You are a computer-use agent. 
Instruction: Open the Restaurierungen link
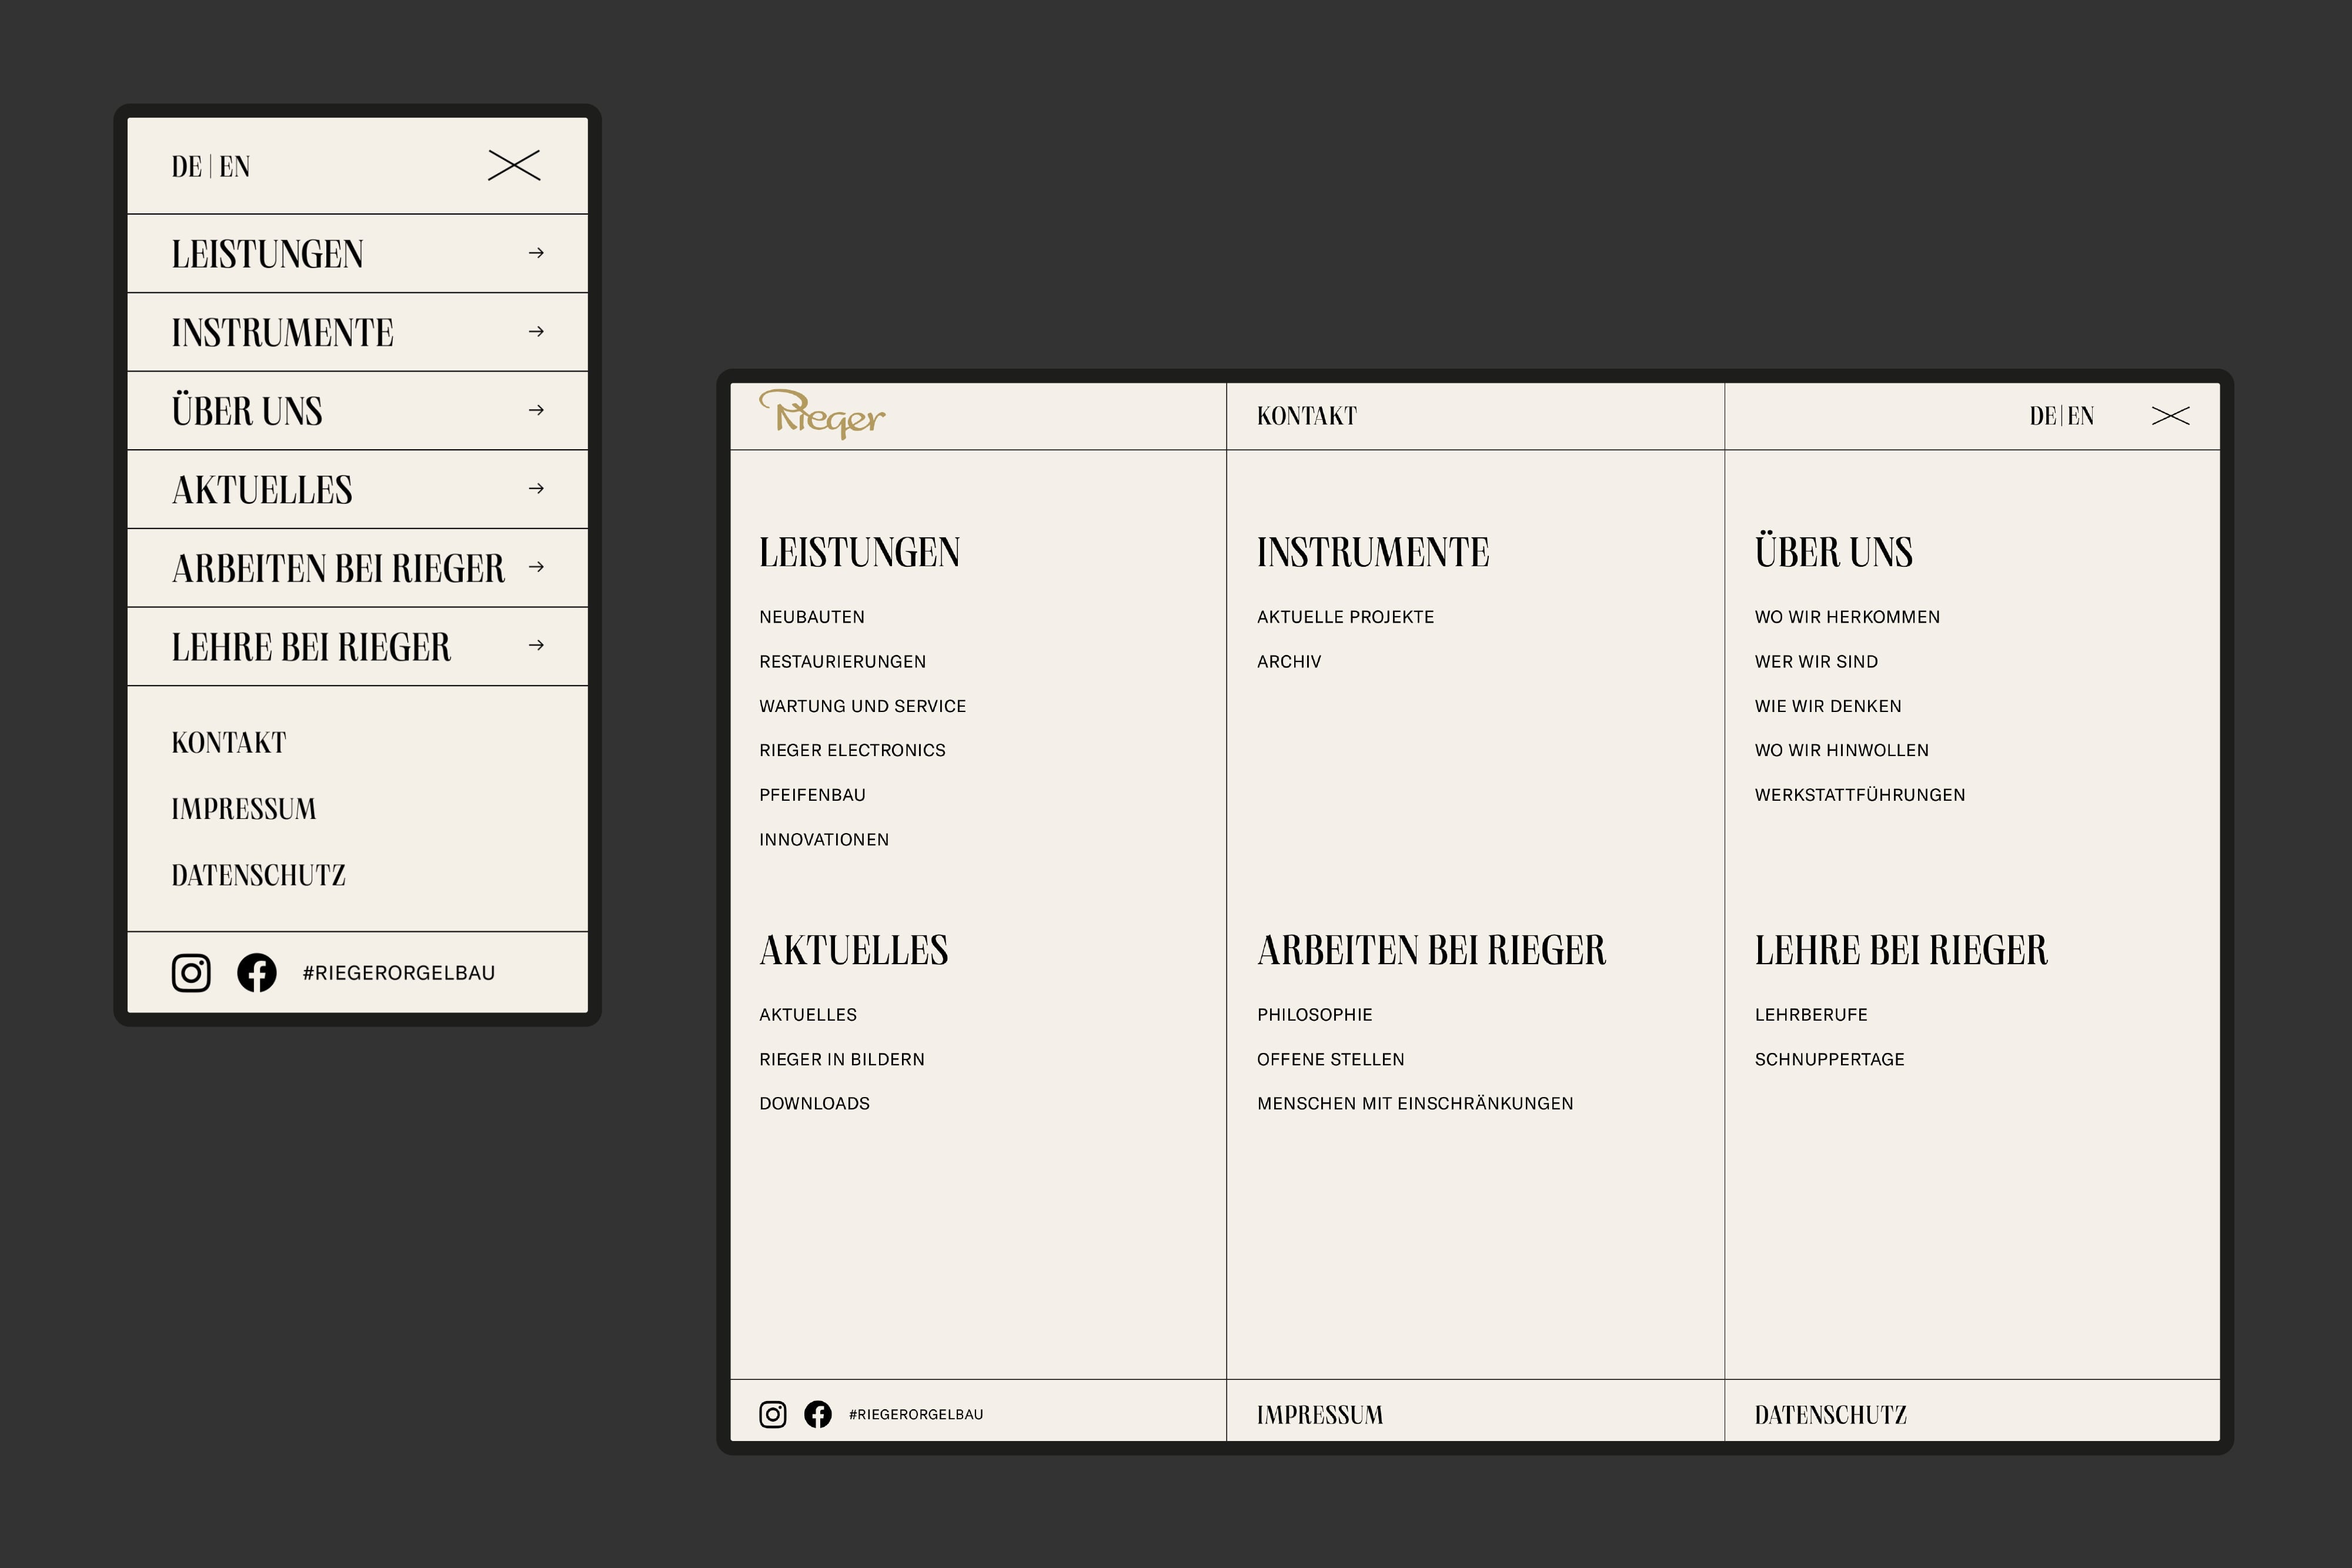[x=842, y=661]
